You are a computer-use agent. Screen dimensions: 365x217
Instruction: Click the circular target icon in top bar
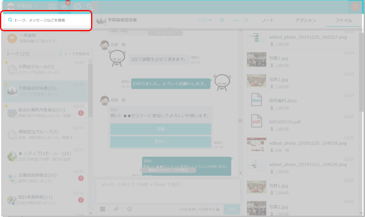77,6
